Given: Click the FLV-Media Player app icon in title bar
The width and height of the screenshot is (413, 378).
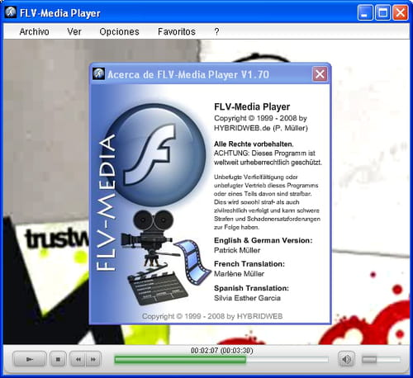Looking at the screenshot, I should point(11,12).
